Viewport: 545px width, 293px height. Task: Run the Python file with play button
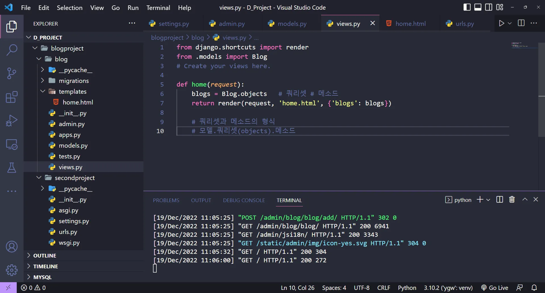point(502,23)
